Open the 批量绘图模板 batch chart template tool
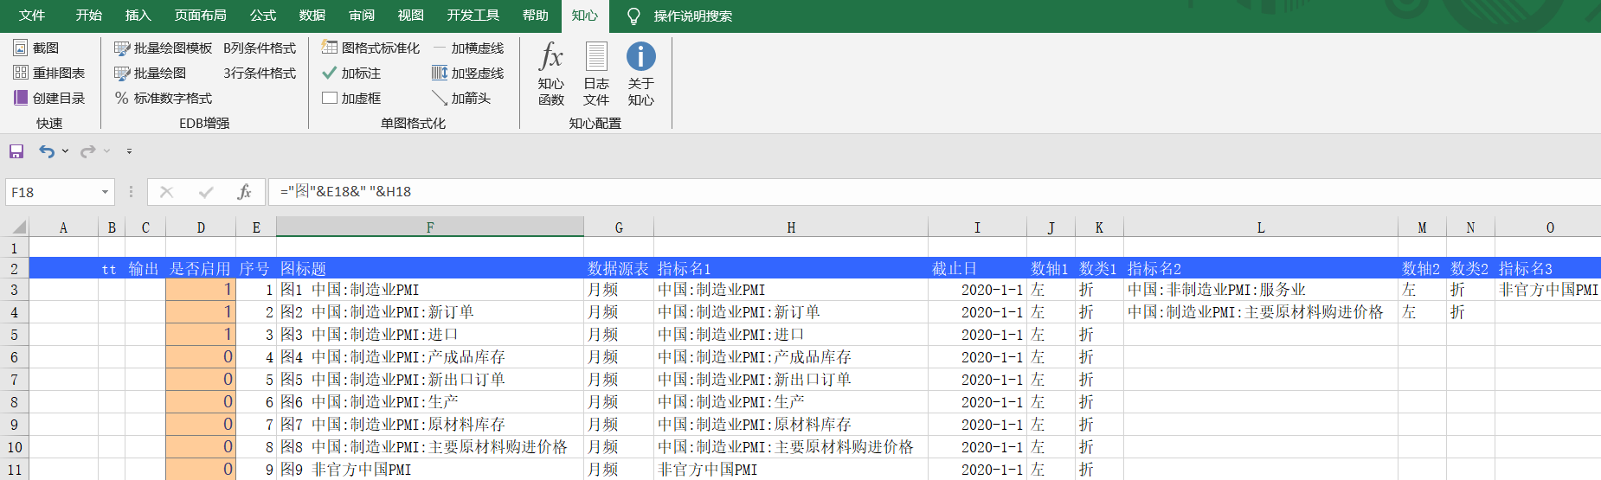The width and height of the screenshot is (1601, 480). pyautogui.click(x=163, y=48)
